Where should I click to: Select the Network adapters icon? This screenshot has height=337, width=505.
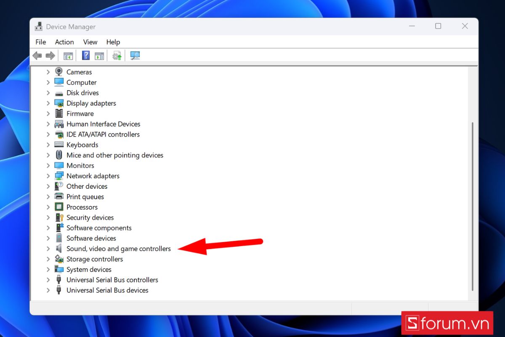pos(59,176)
